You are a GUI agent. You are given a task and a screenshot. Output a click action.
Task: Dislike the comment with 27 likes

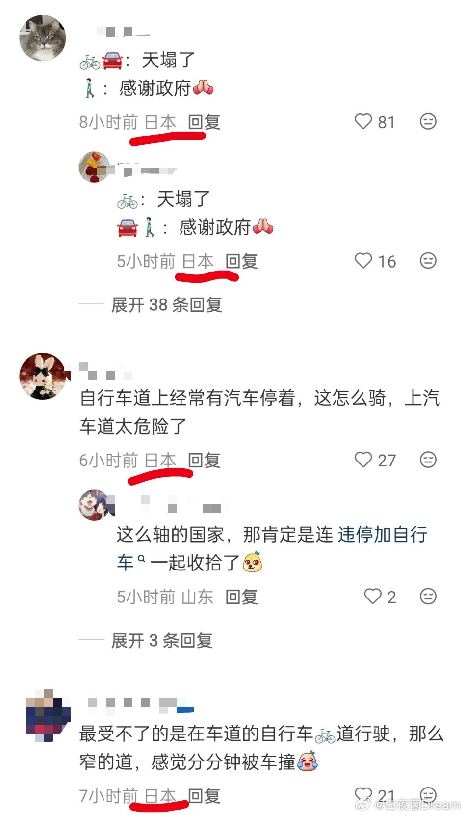pos(428,460)
